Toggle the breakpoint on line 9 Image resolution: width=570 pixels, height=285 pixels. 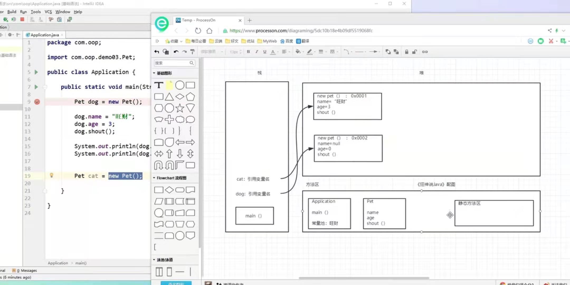[37, 102]
